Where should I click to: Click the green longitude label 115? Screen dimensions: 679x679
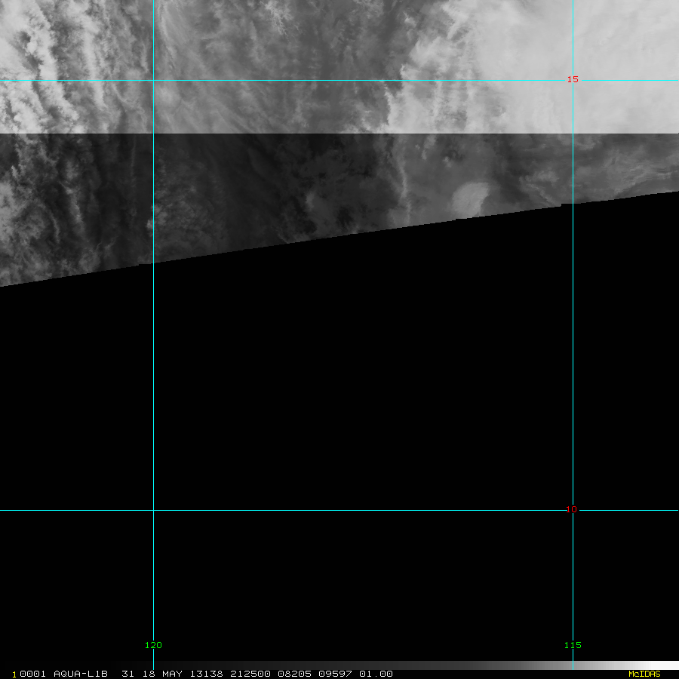pos(573,645)
